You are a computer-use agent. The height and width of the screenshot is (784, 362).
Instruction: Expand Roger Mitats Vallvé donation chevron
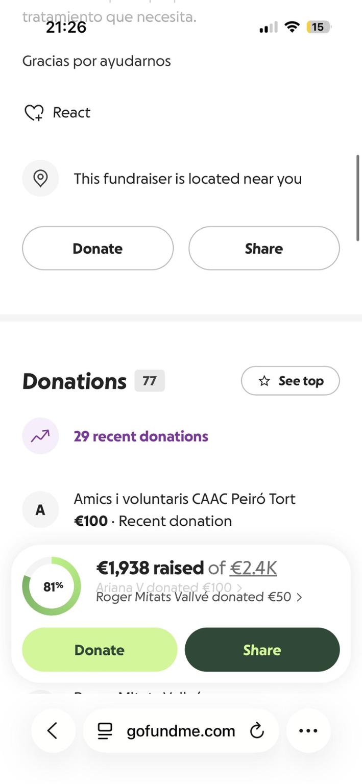(299, 597)
